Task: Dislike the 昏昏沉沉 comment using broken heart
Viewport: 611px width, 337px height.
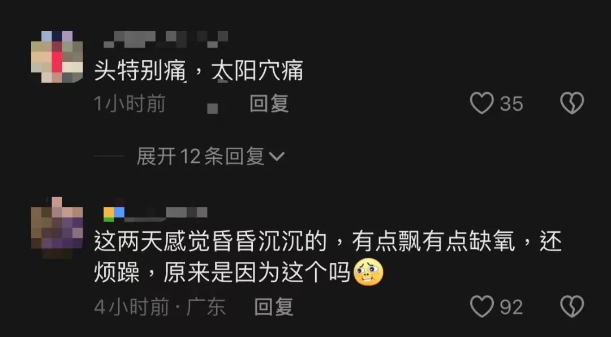Action: pos(572,306)
